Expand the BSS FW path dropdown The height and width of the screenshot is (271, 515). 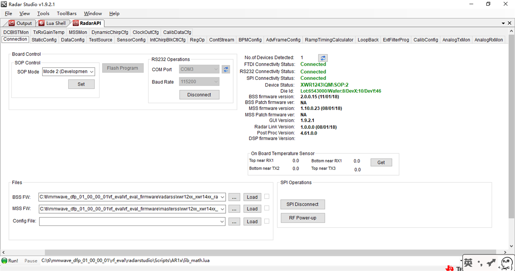point(222,197)
